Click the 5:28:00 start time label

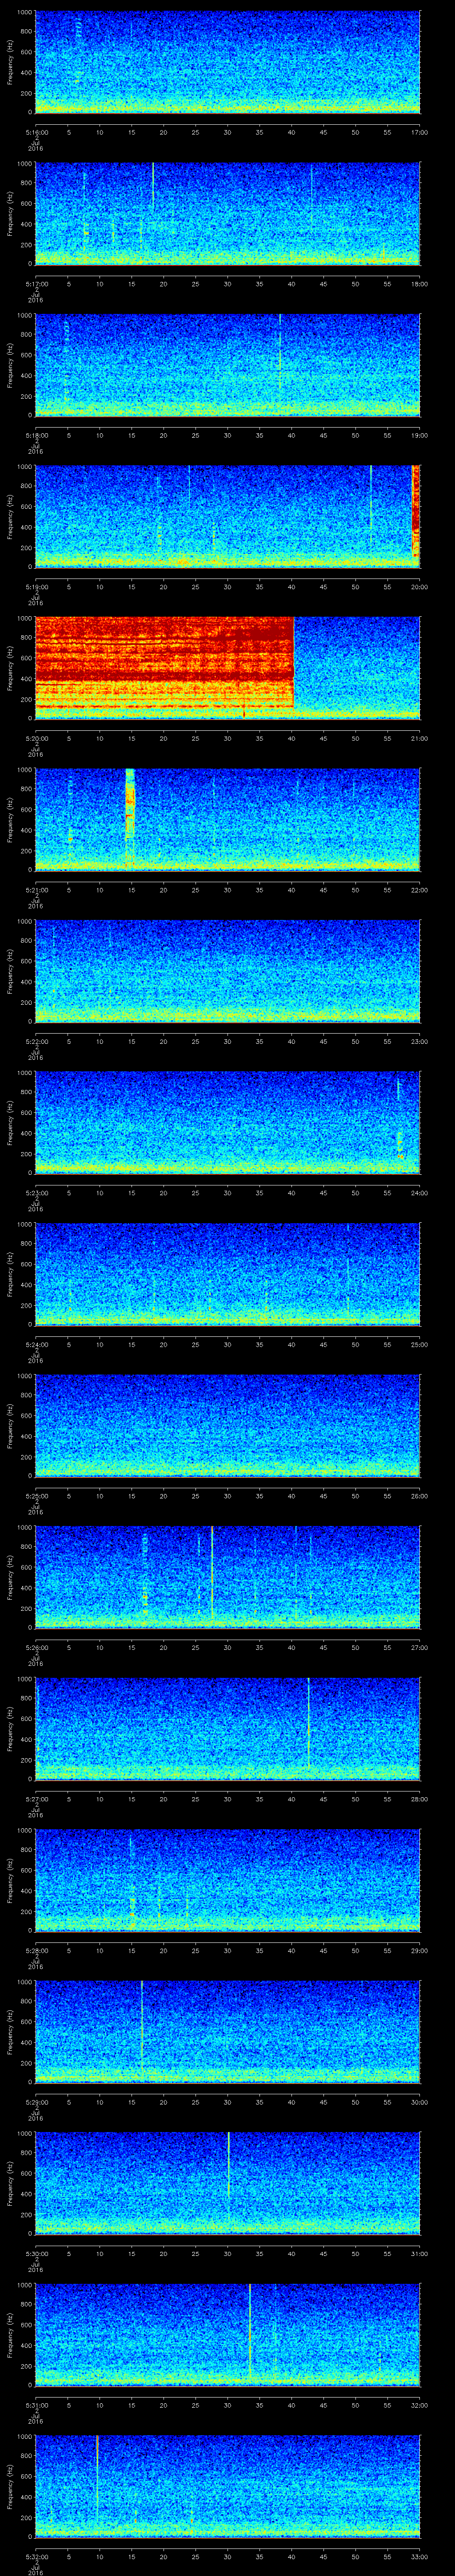tap(36, 1950)
